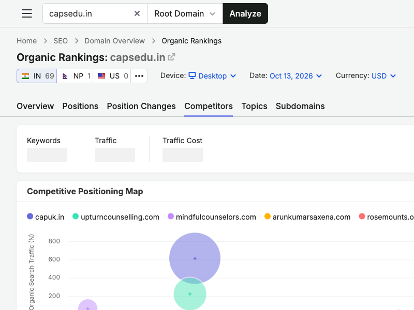Go to Domain Overview breadcrumb
This screenshot has height=310, width=414.
(114, 41)
